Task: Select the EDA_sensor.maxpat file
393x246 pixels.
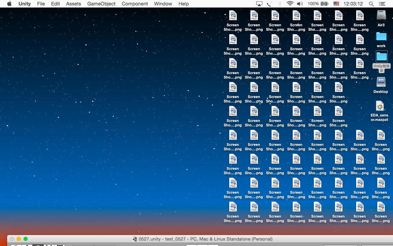Action: pyautogui.click(x=379, y=107)
